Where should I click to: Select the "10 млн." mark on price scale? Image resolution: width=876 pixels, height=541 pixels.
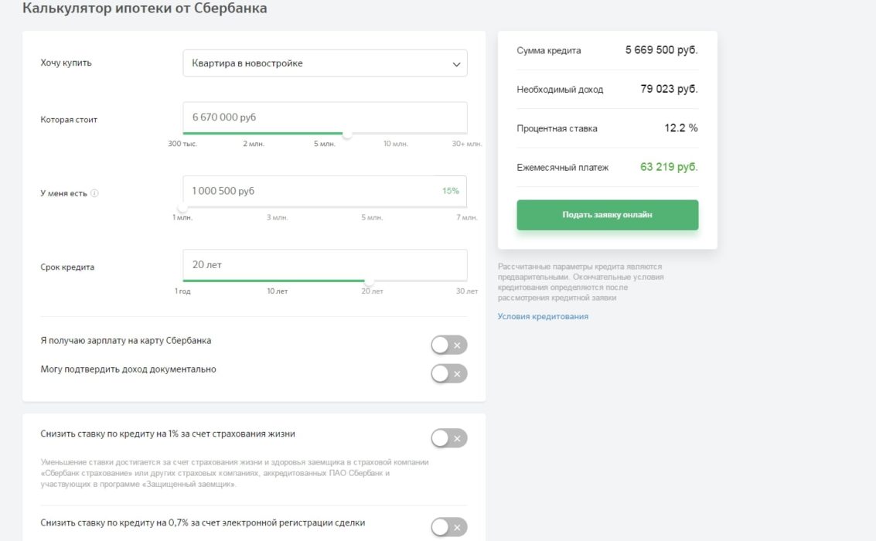point(396,144)
